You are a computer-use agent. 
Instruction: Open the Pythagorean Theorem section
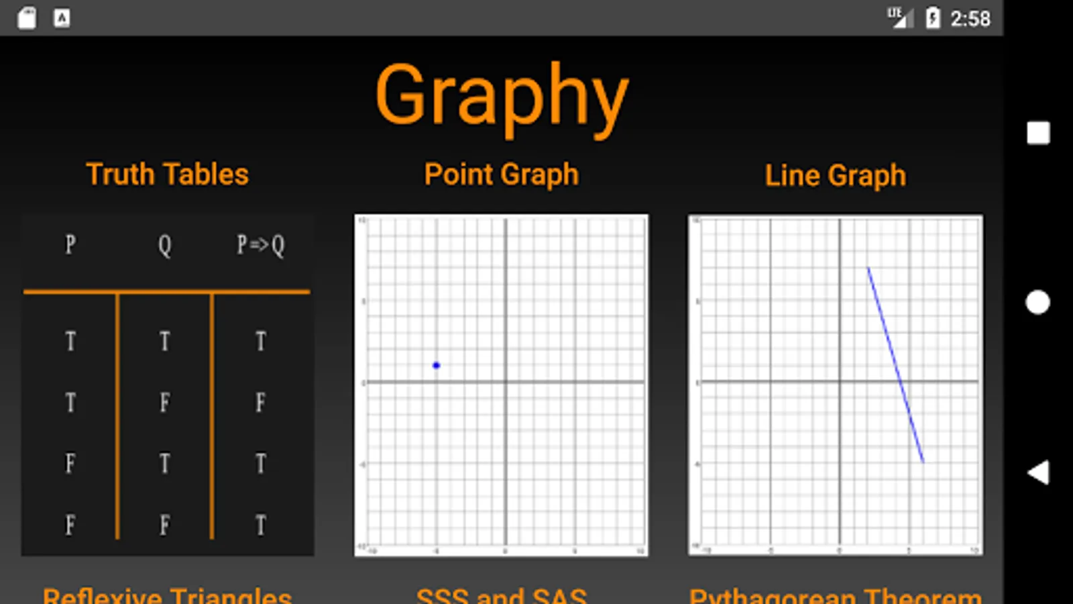point(835,595)
